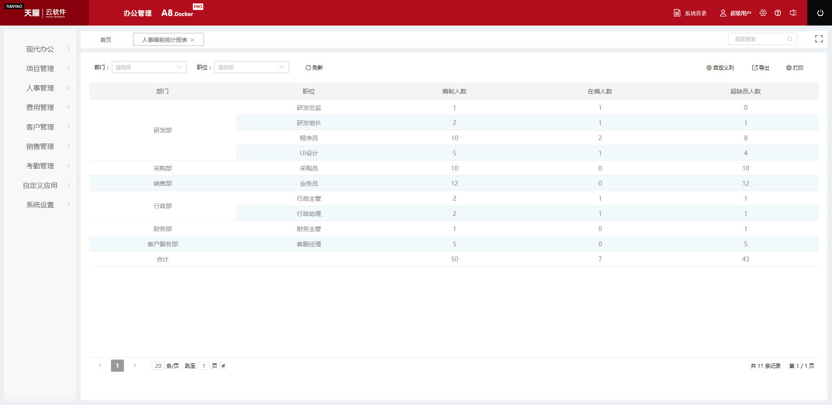Toggle fullscreen mode icon

819,39
